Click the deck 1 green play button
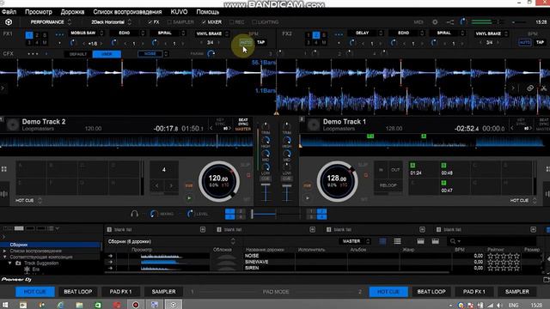 (189, 198)
